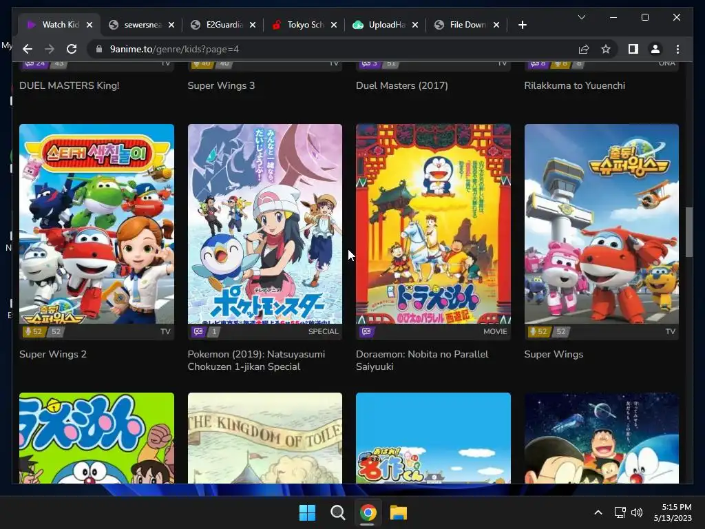Close the sewersnea tab

[x=171, y=25]
